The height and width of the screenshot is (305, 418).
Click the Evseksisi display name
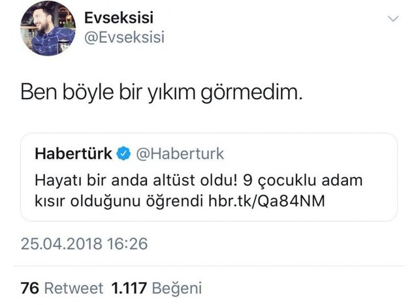pos(119,18)
